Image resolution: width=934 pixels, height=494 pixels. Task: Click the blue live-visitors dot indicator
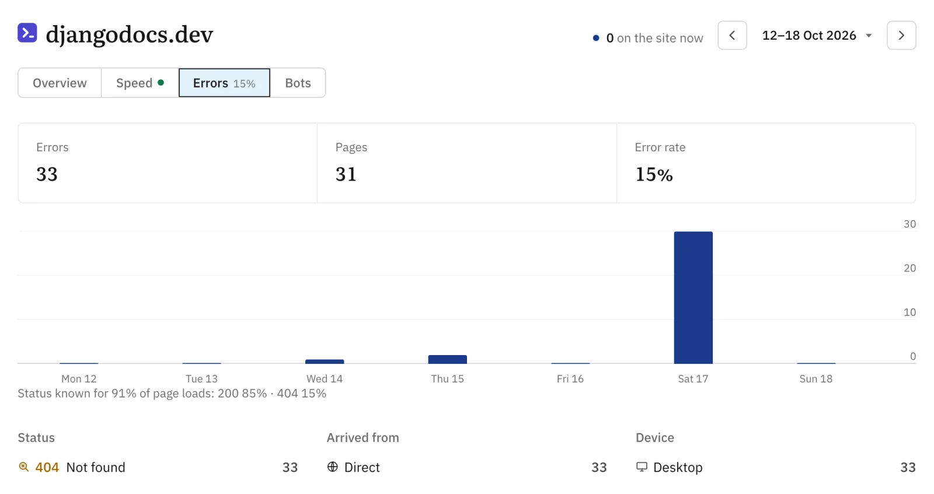pyautogui.click(x=596, y=38)
